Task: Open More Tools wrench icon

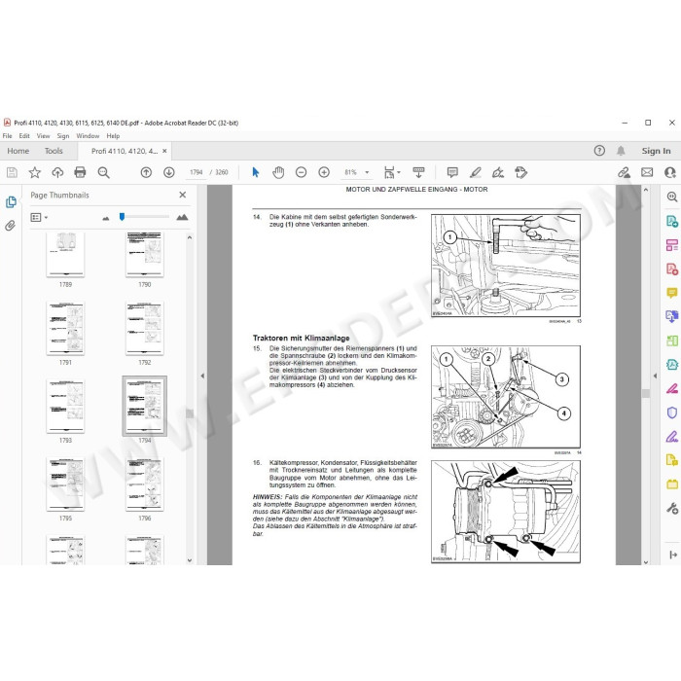Action: pos(672,508)
